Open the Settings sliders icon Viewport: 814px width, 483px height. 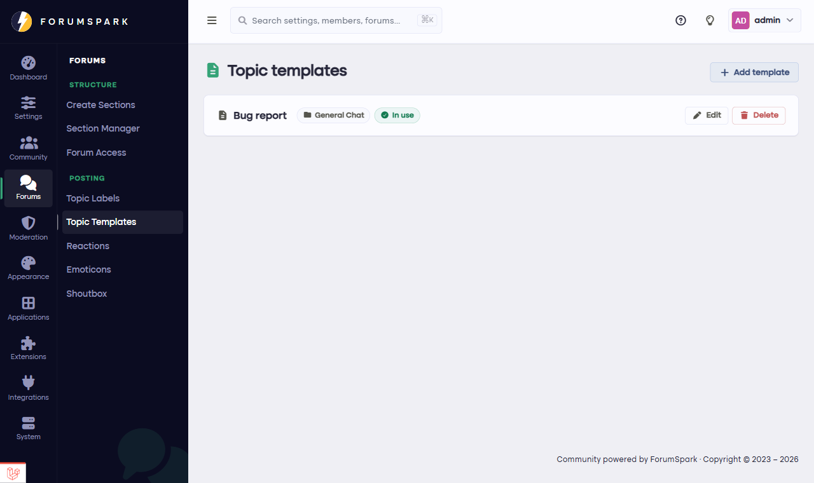tap(29, 102)
